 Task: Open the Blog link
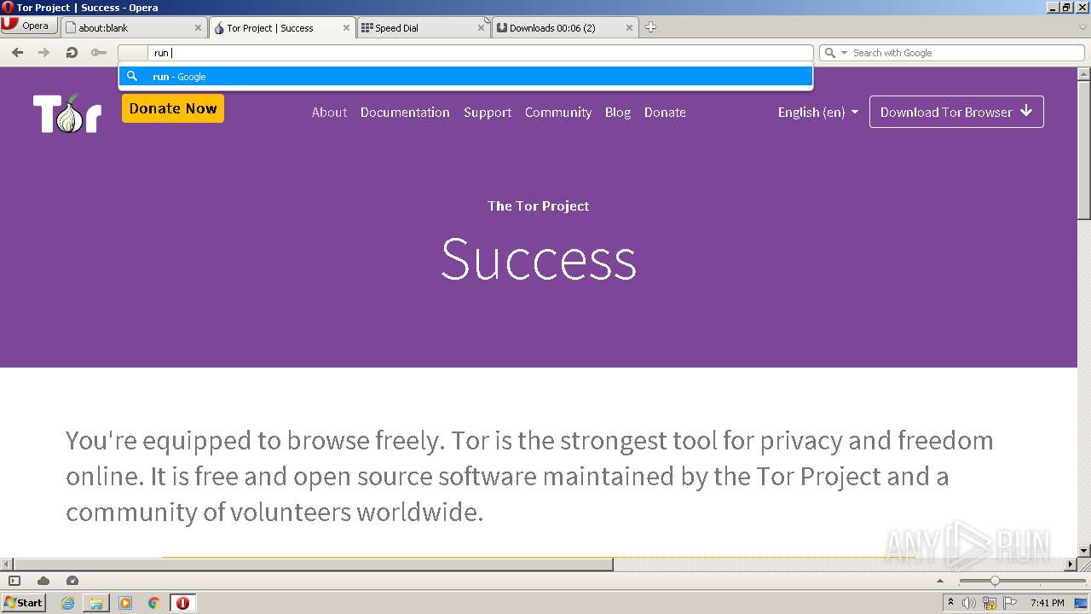pos(618,113)
